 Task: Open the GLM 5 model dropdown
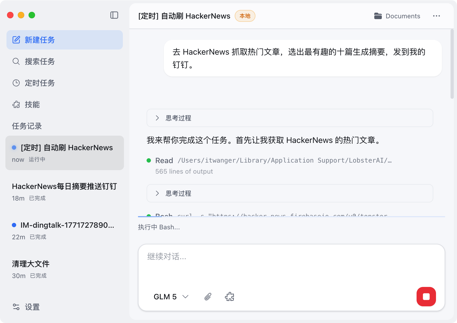coord(171,297)
